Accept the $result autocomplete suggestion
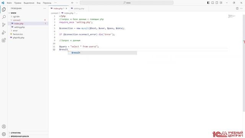This screenshot has height=138, width=245. [102, 53]
